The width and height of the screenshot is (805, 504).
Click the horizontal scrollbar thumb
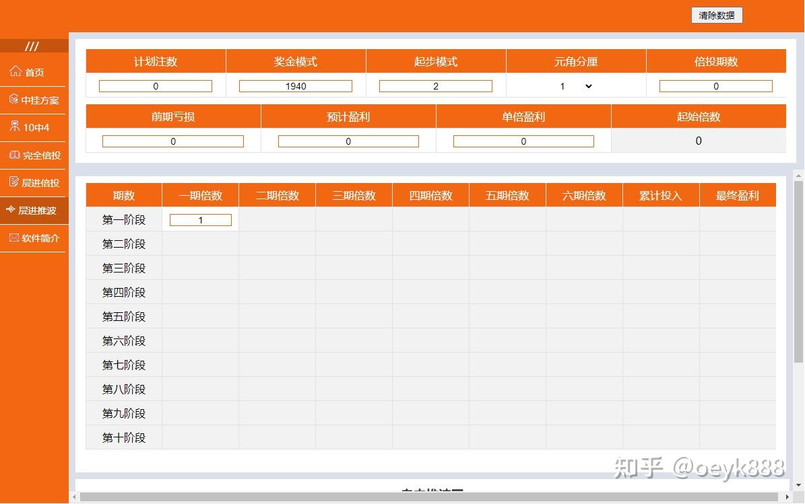tap(428, 497)
